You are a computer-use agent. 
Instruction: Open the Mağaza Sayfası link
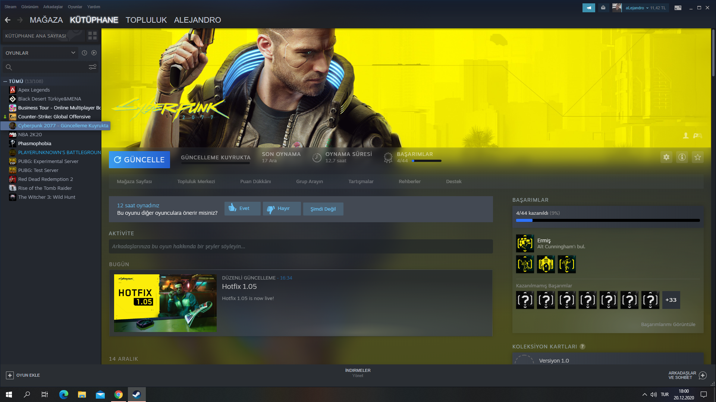(134, 181)
